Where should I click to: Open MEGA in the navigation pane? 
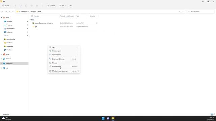point(7,54)
